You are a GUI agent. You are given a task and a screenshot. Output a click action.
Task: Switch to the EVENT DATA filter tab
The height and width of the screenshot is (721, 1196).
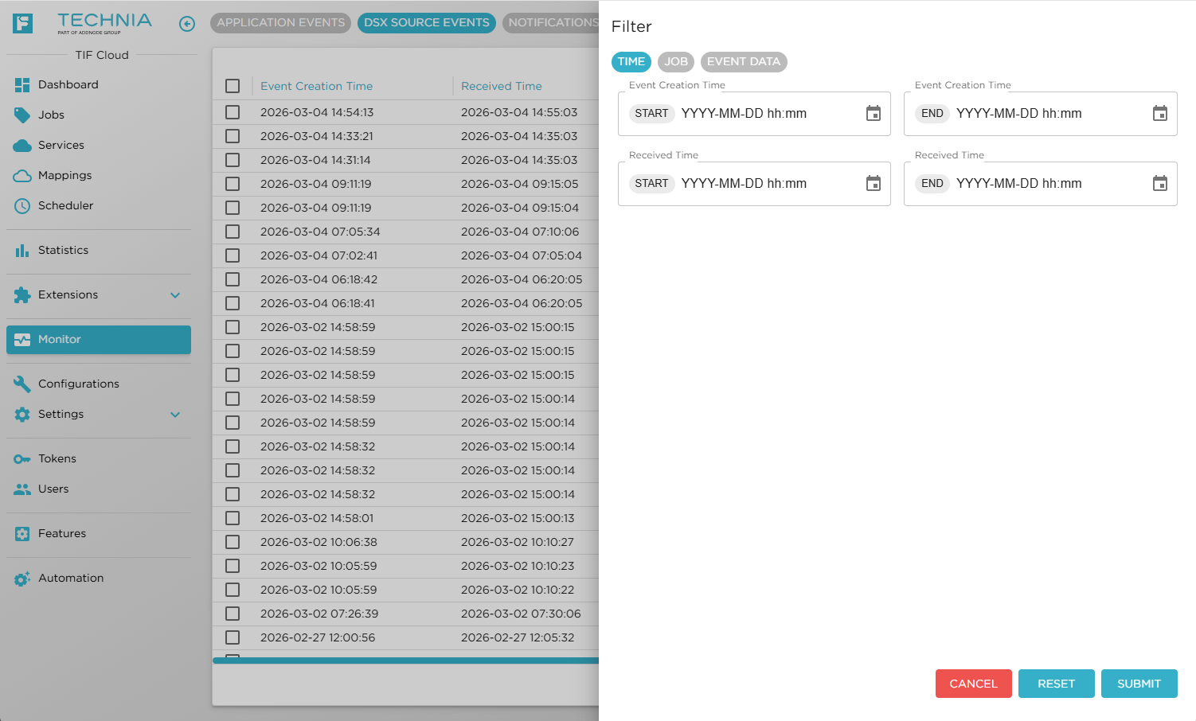(x=743, y=62)
